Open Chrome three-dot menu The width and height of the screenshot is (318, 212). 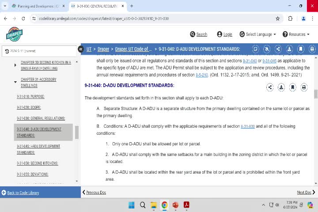(313, 19)
